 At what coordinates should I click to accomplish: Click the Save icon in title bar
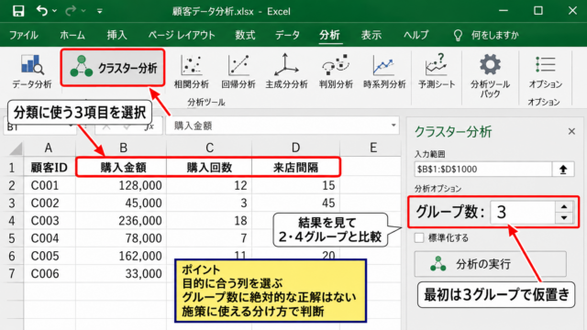tap(18, 11)
